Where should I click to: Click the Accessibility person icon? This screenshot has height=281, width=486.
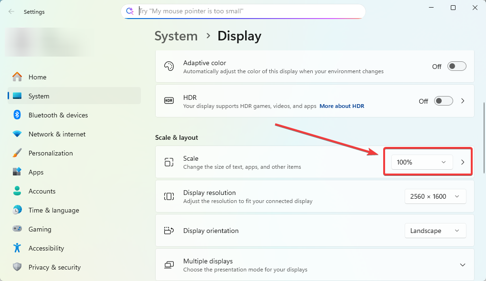coord(17,248)
